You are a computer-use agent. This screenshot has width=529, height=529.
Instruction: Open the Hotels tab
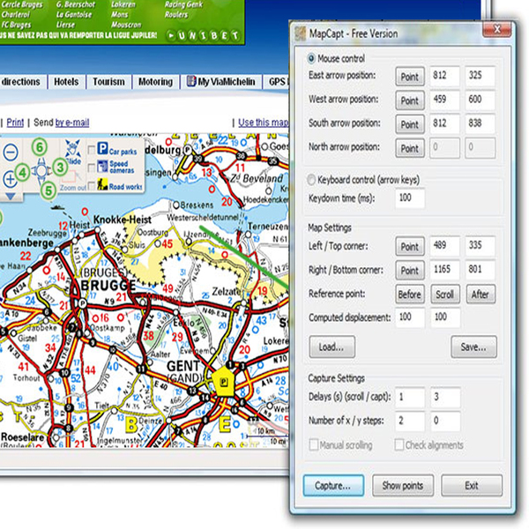66,82
